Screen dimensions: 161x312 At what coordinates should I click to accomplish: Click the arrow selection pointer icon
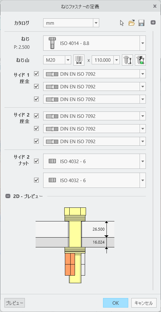pyautogui.click(x=122, y=23)
